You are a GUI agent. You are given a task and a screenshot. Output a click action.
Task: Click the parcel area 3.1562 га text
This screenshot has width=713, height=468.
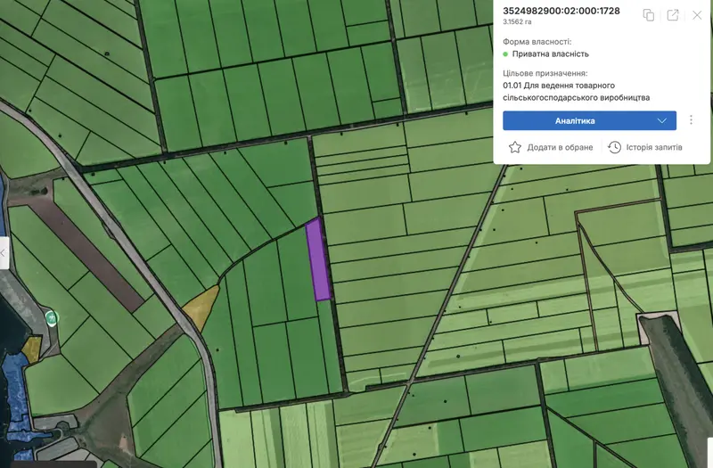[517, 21]
